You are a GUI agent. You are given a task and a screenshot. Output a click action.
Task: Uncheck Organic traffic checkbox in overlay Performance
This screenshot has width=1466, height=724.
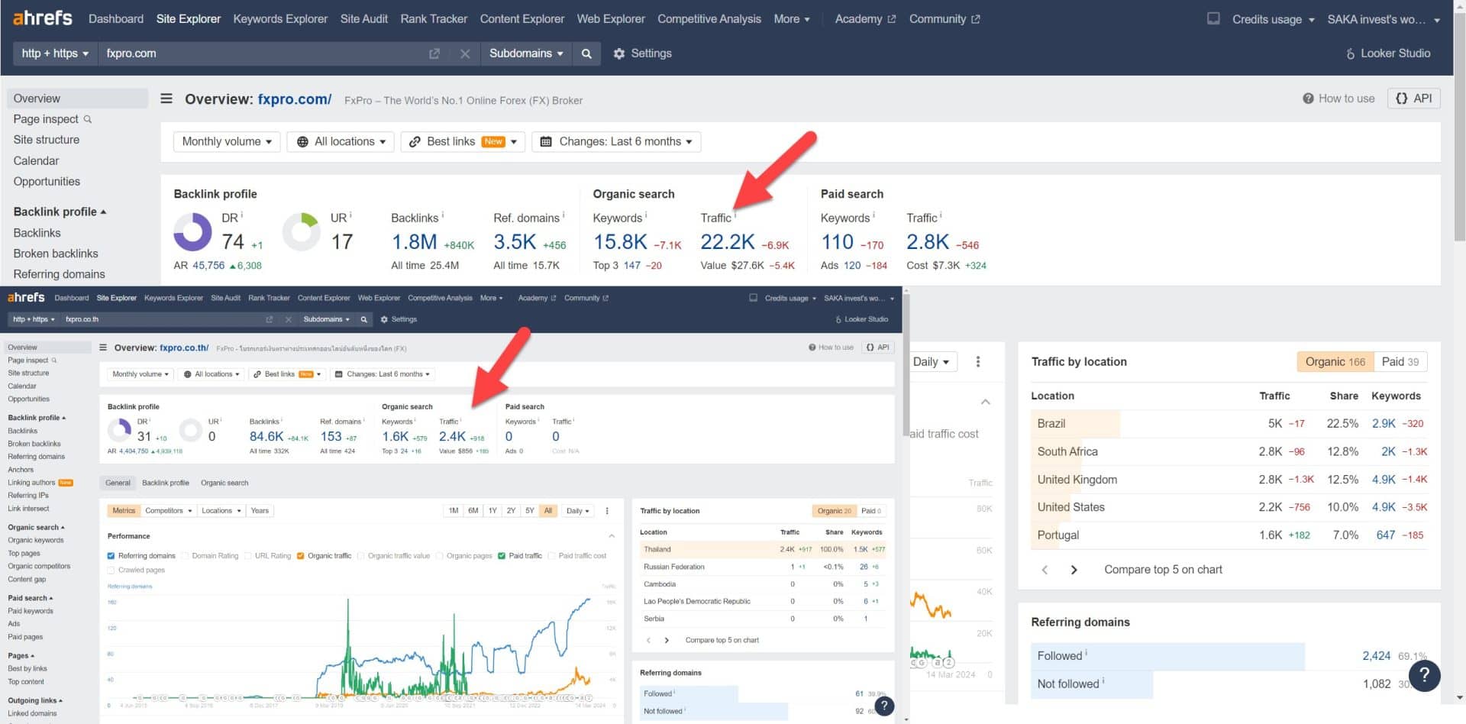point(301,556)
